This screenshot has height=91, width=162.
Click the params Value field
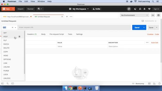82,47
